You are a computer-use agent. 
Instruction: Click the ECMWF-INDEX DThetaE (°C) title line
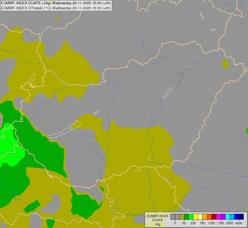(56, 8)
